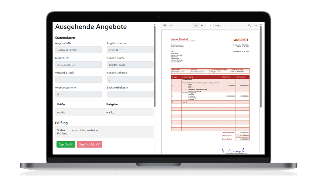
Task: Click the PDF page number field
Action: point(210,26)
